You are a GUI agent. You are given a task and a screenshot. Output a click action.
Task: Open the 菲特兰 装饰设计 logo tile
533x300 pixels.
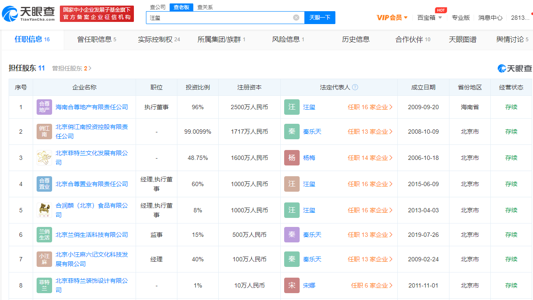44,285
